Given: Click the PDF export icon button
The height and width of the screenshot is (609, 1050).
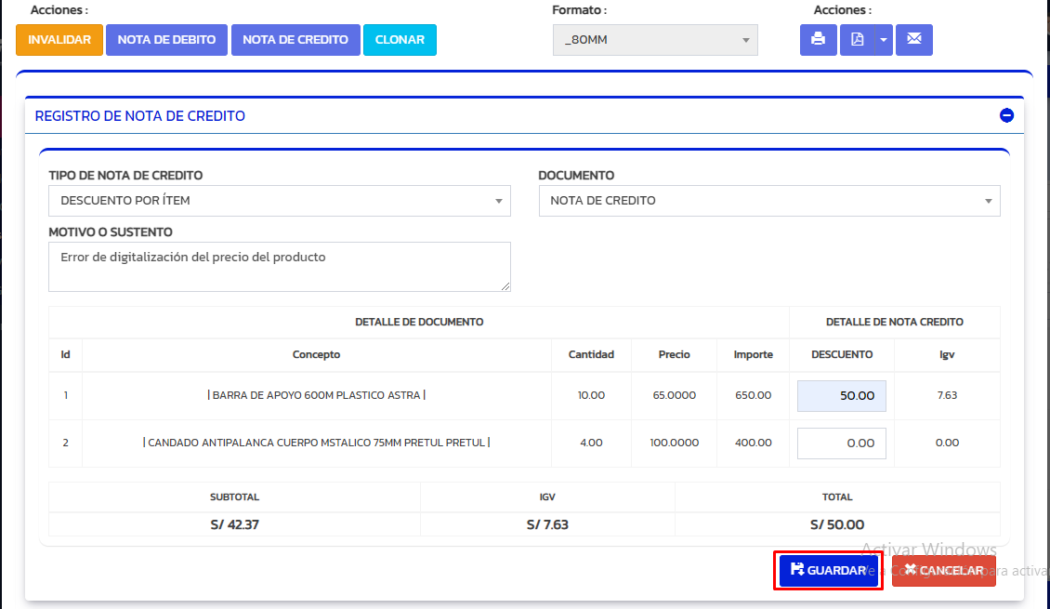Looking at the screenshot, I should point(857,40).
